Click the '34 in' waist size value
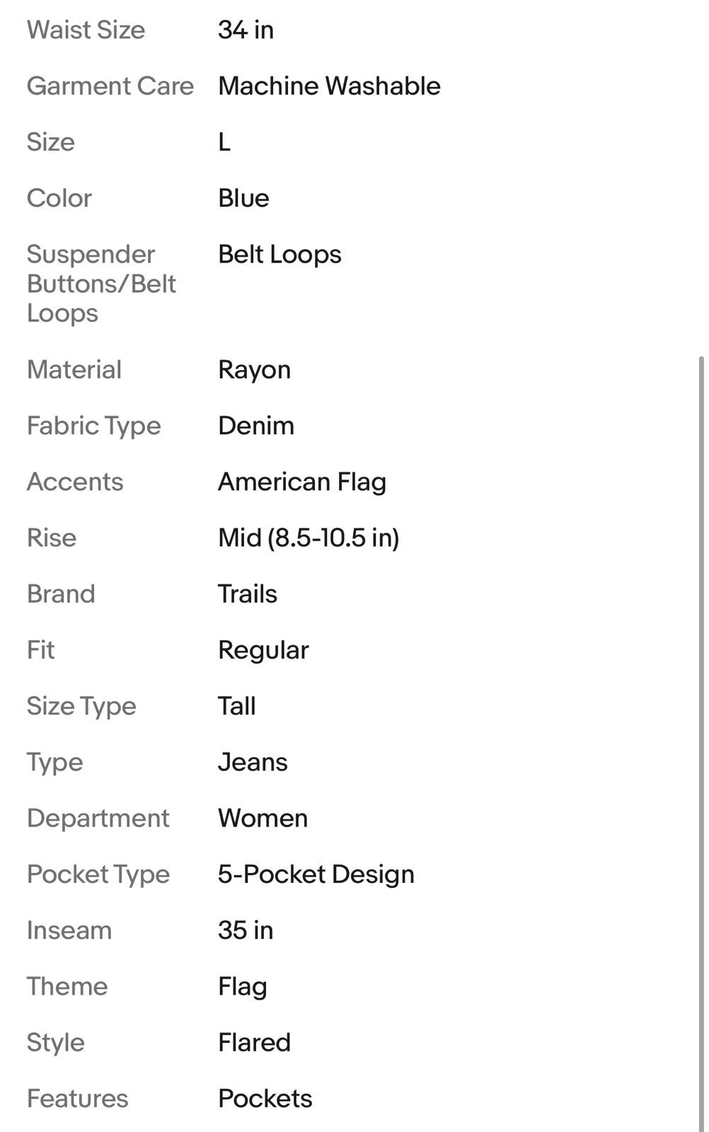Viewport: 709px width, 1132px height. pyautogui.click(x=246, y=30)
